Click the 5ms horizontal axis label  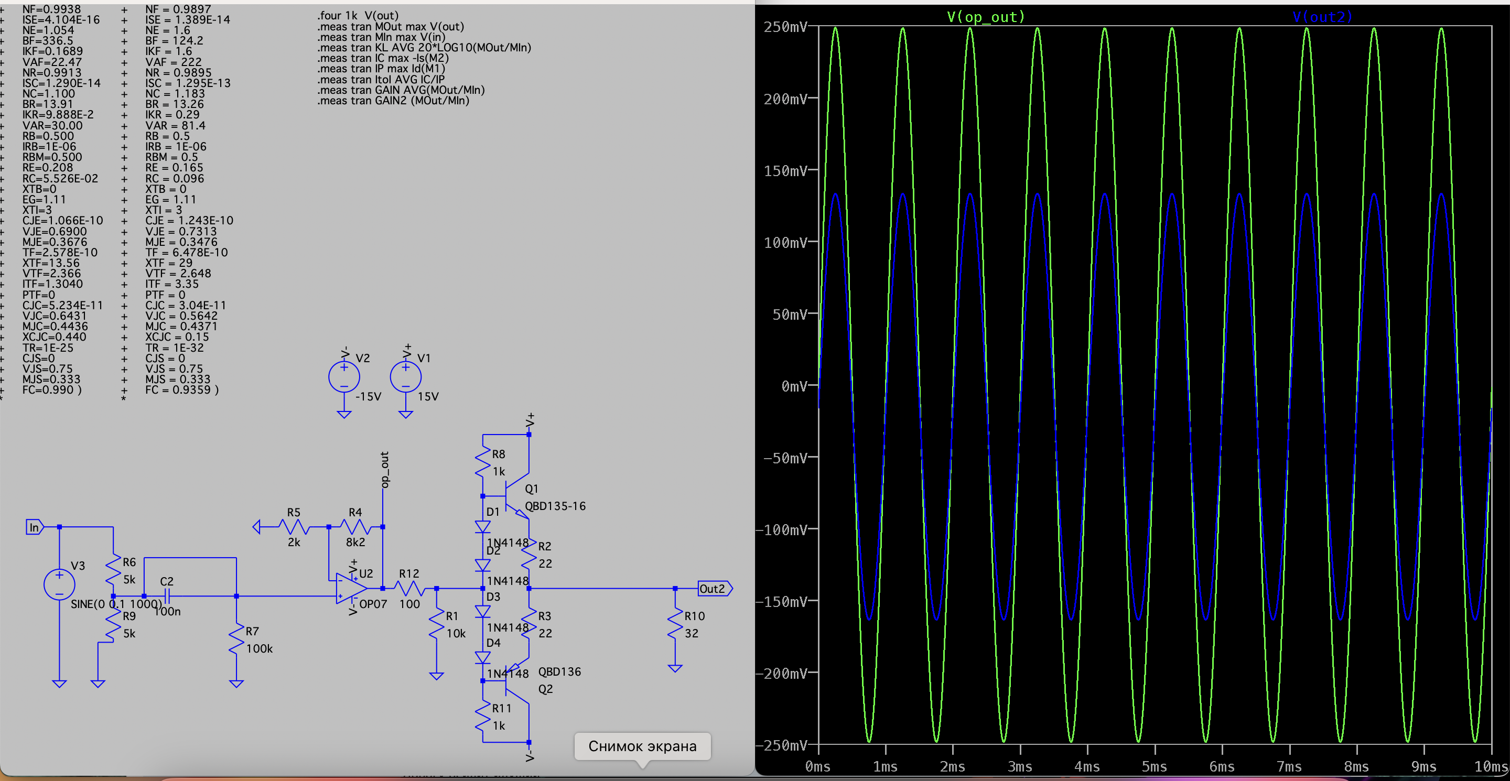pyautogui.click(x=1153, y=766)
